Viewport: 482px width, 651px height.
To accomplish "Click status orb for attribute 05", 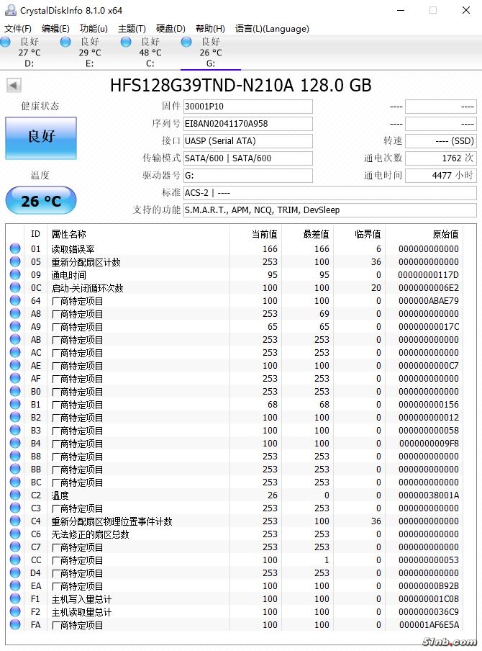I will [x=15, y=261].
